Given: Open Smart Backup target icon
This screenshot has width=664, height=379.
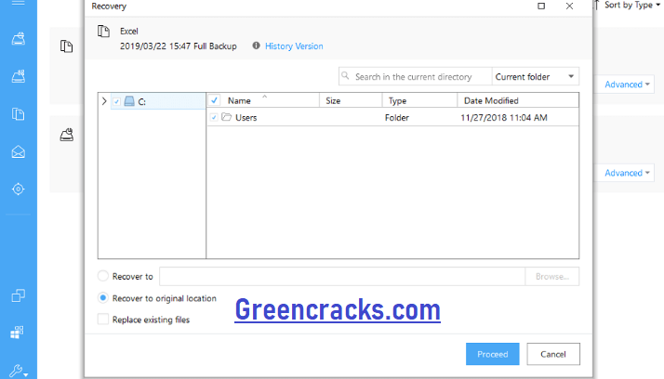Looking at the screenshot, I should pyautogui.click(x=19, y=189).
